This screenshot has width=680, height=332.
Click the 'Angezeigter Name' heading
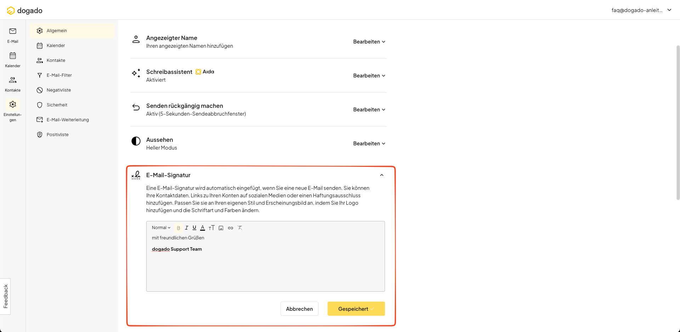click(x=172, y=38)
